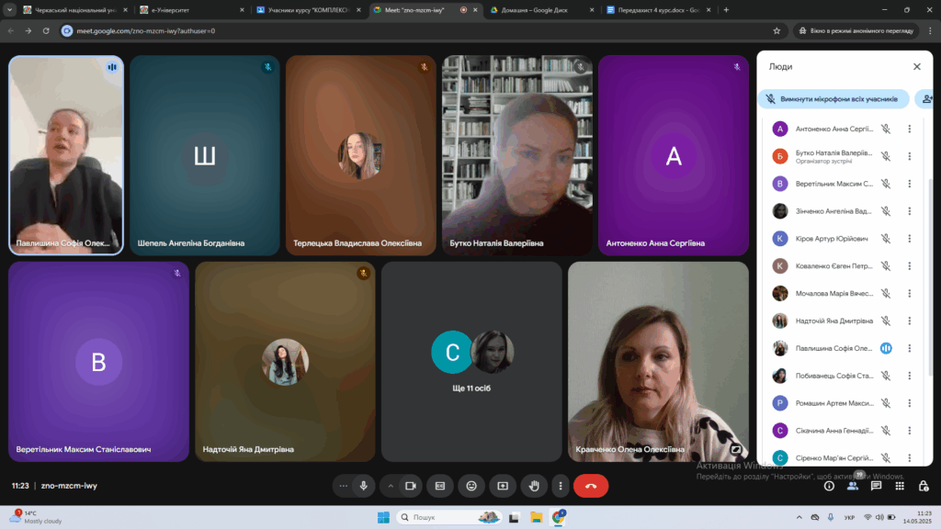
Task: Show meeting details info icon
Action: (x=829, y=486)
